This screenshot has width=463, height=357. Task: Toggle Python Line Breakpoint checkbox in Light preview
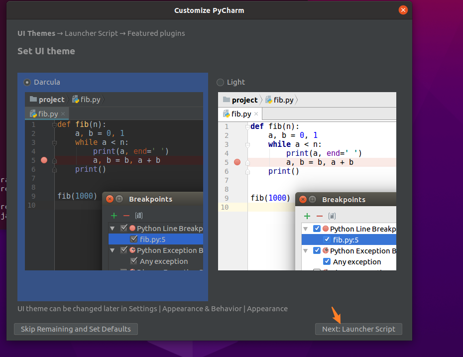(317, 229)
